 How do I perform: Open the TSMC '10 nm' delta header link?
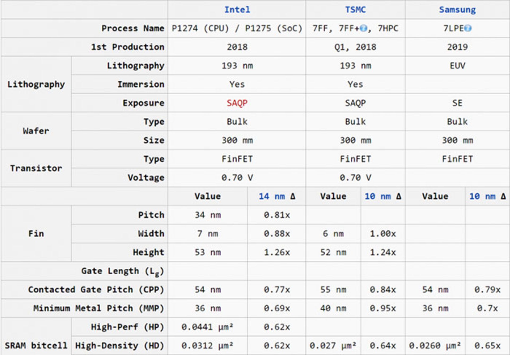[x=377, y=196]
